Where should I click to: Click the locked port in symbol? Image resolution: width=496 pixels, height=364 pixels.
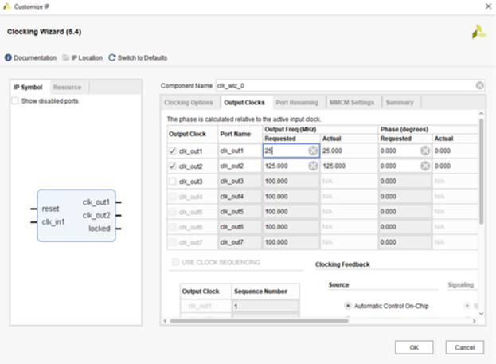tap(99, 229)
